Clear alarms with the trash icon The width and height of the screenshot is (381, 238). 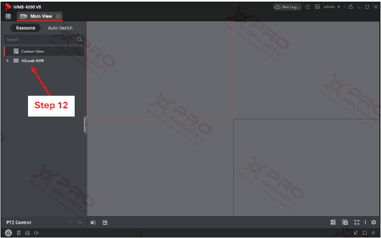click(19, 233)
